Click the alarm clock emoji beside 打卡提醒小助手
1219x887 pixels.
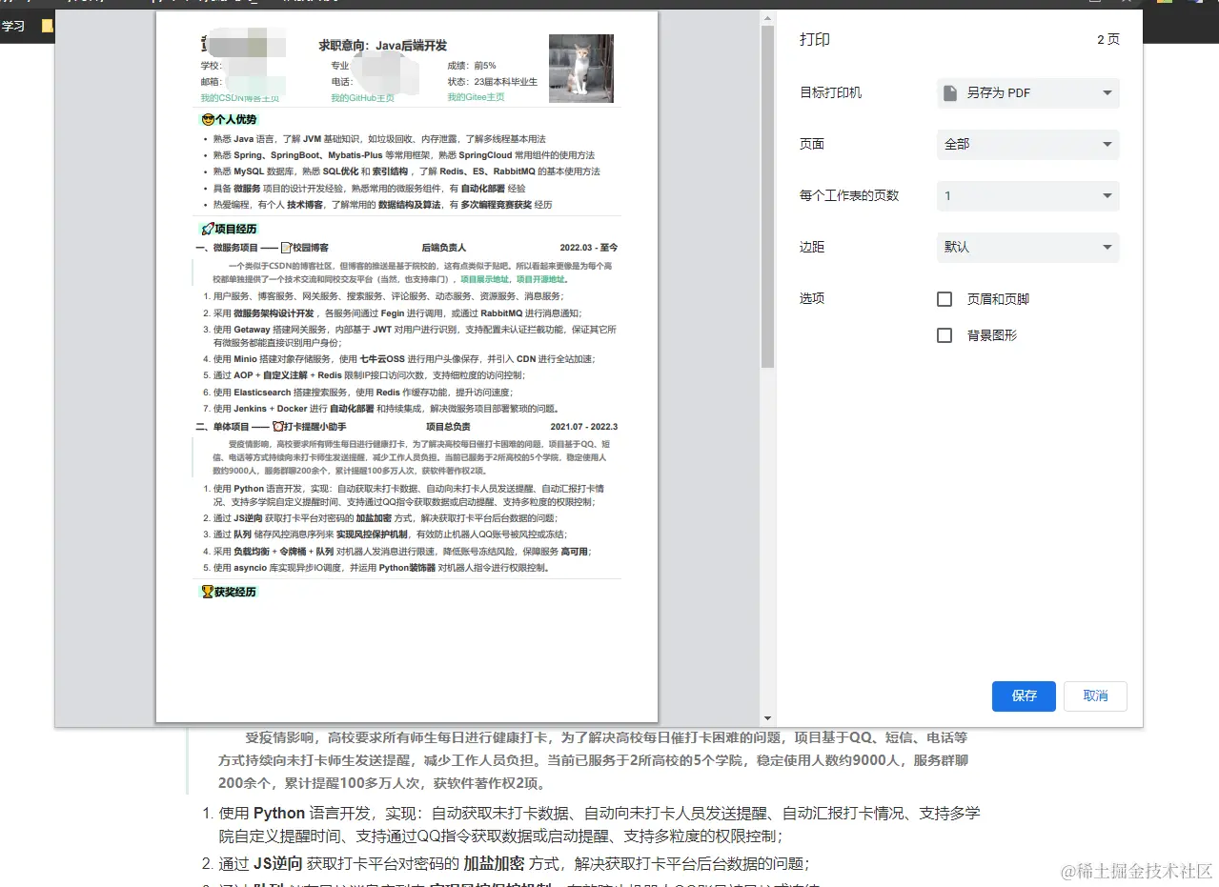[277, 426]
